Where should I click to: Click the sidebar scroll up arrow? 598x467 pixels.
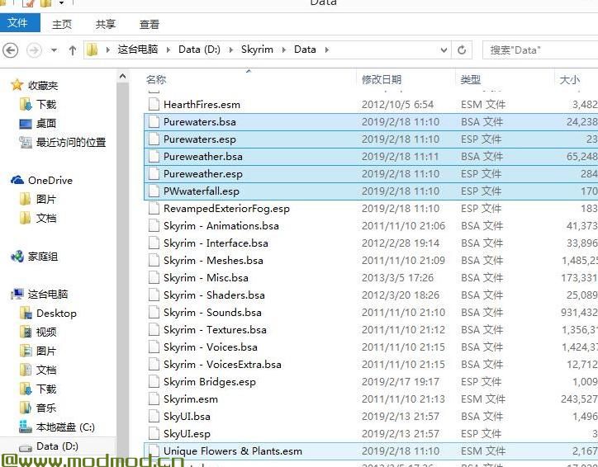point(122,77)
